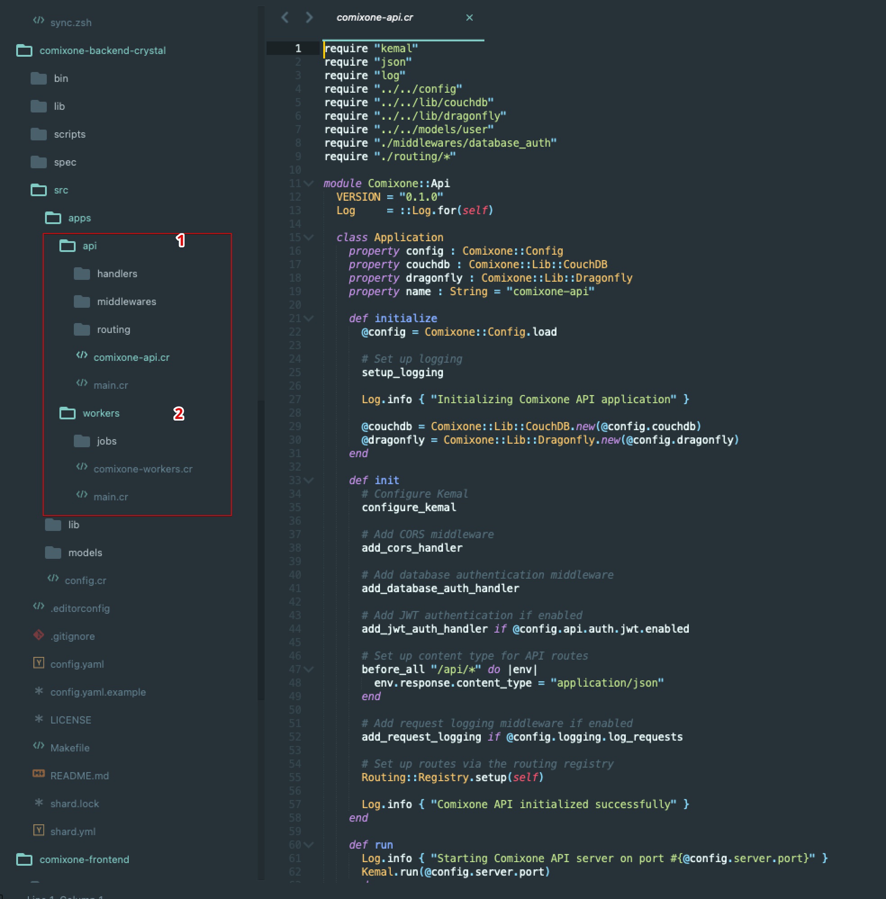Click the bin folder icon
886x899 pixels.
click(39, 78)
